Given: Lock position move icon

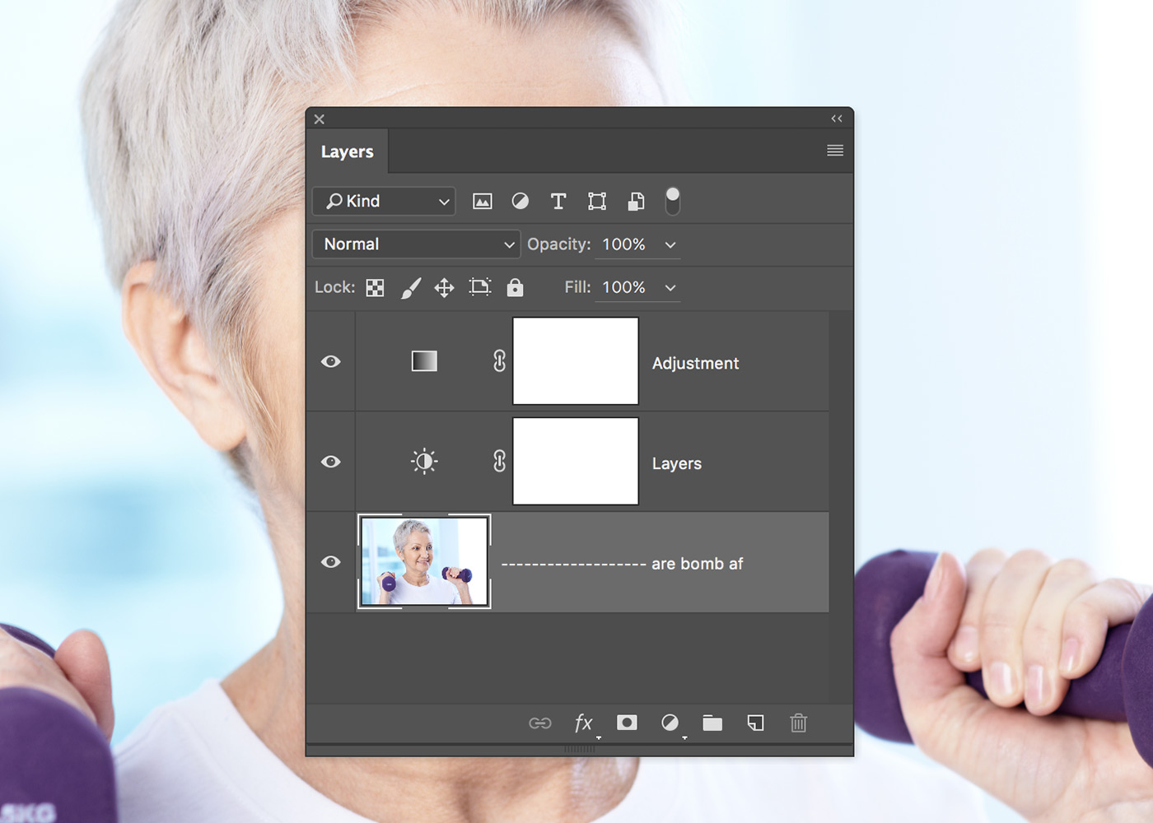Looking at the screenshot, I should (x=445, y=287).
